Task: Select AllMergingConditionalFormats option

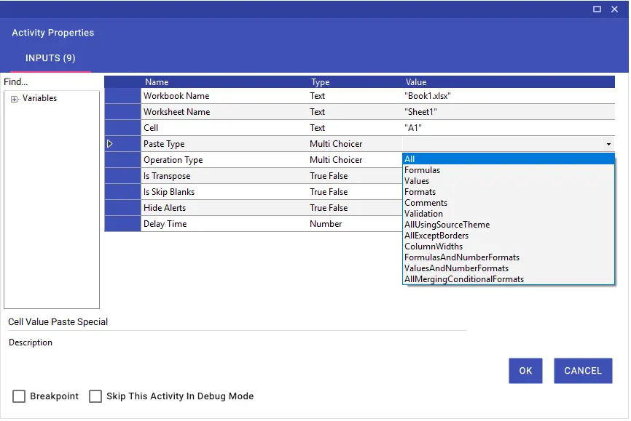Action: click(509, 279)
